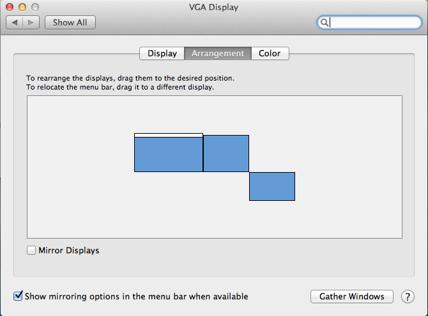
Task: Click the yellow minimize window button
Action: tap(23, 6)
